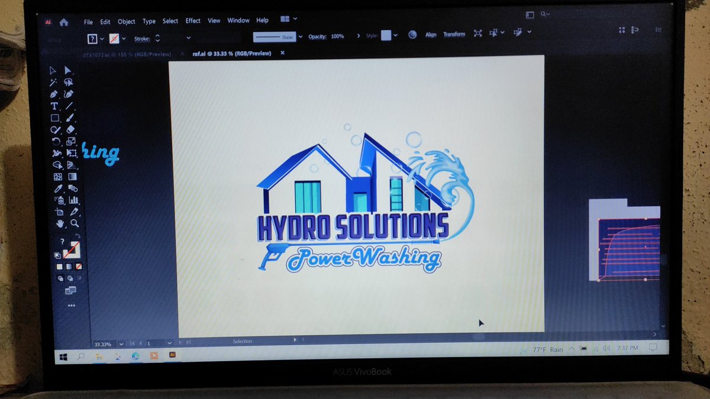Click the Change Screen Mode button

tap(70, 290)
